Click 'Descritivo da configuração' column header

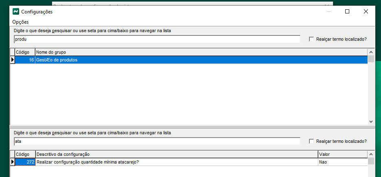tap(176, 154)
